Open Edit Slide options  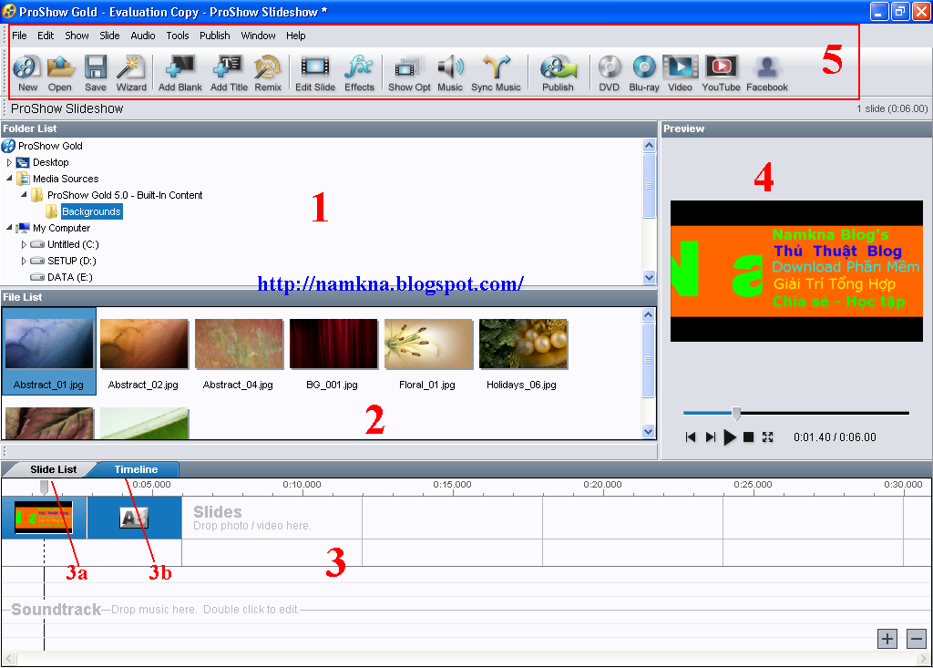[315, 73]
